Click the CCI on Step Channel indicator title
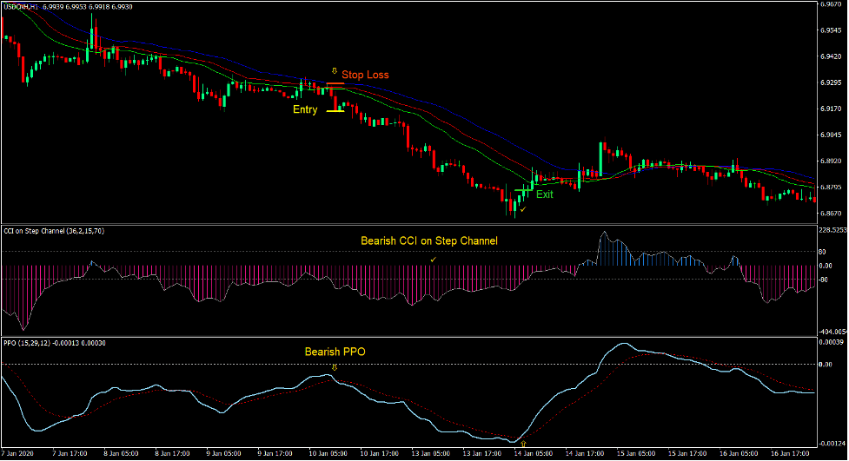 coord(54,231)
